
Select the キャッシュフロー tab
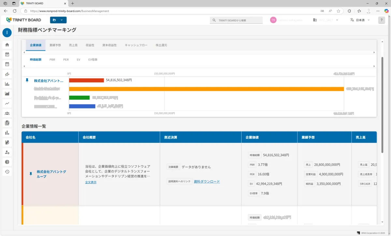[x=136, y=45]
